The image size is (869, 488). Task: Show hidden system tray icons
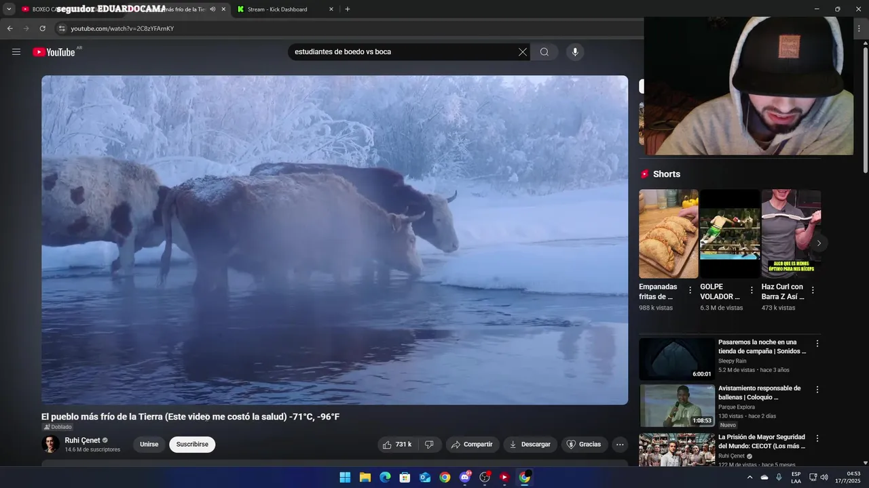[x=750, y=477]
